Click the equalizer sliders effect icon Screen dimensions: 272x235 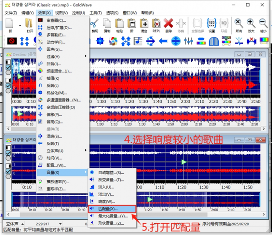click(188, 41)
